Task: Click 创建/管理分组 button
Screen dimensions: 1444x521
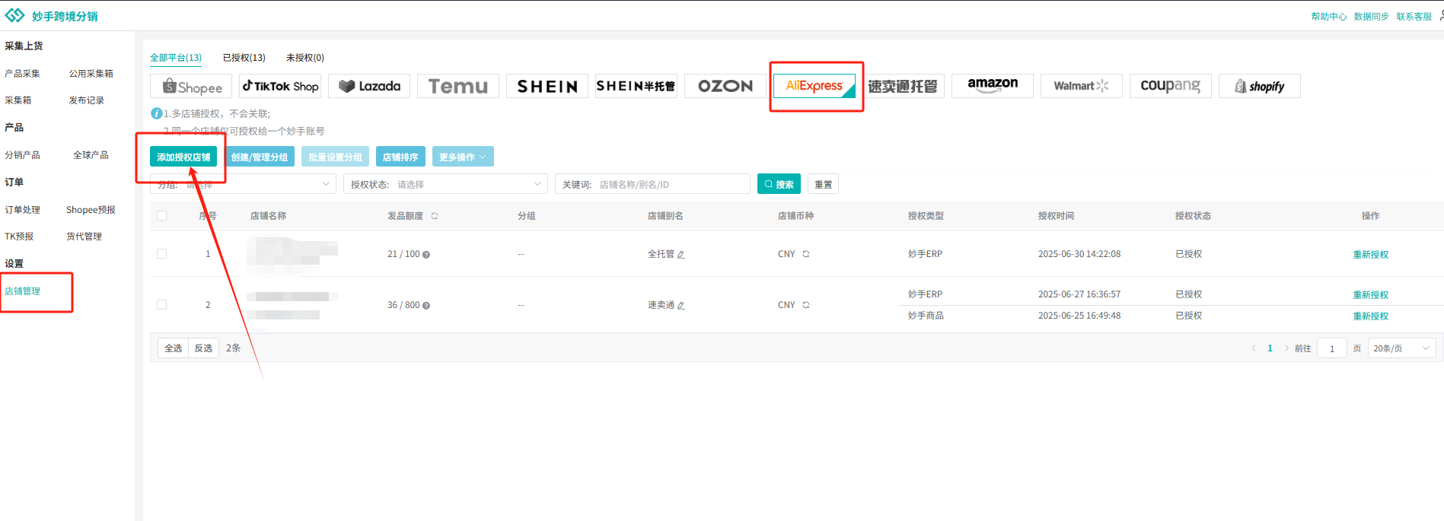Action: (x=260, y=157)
